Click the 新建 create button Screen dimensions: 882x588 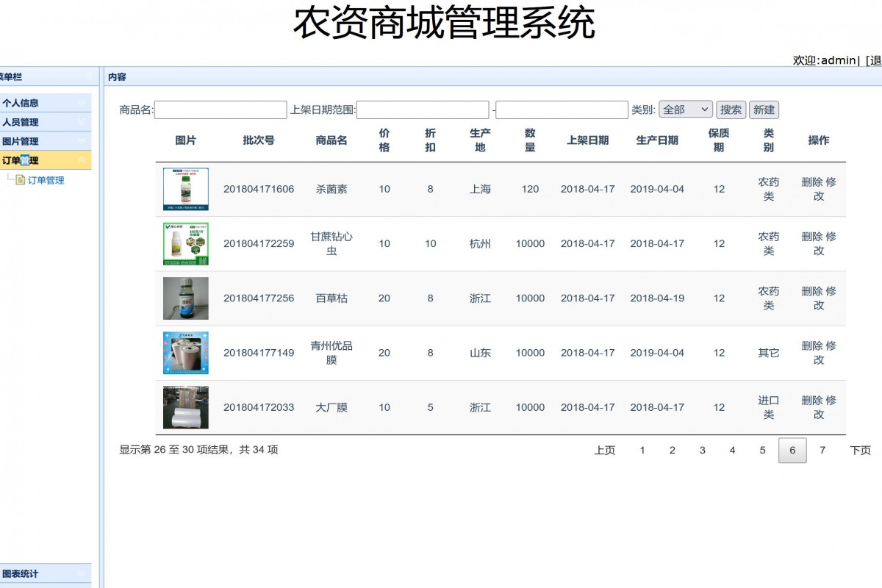[764, 109]
